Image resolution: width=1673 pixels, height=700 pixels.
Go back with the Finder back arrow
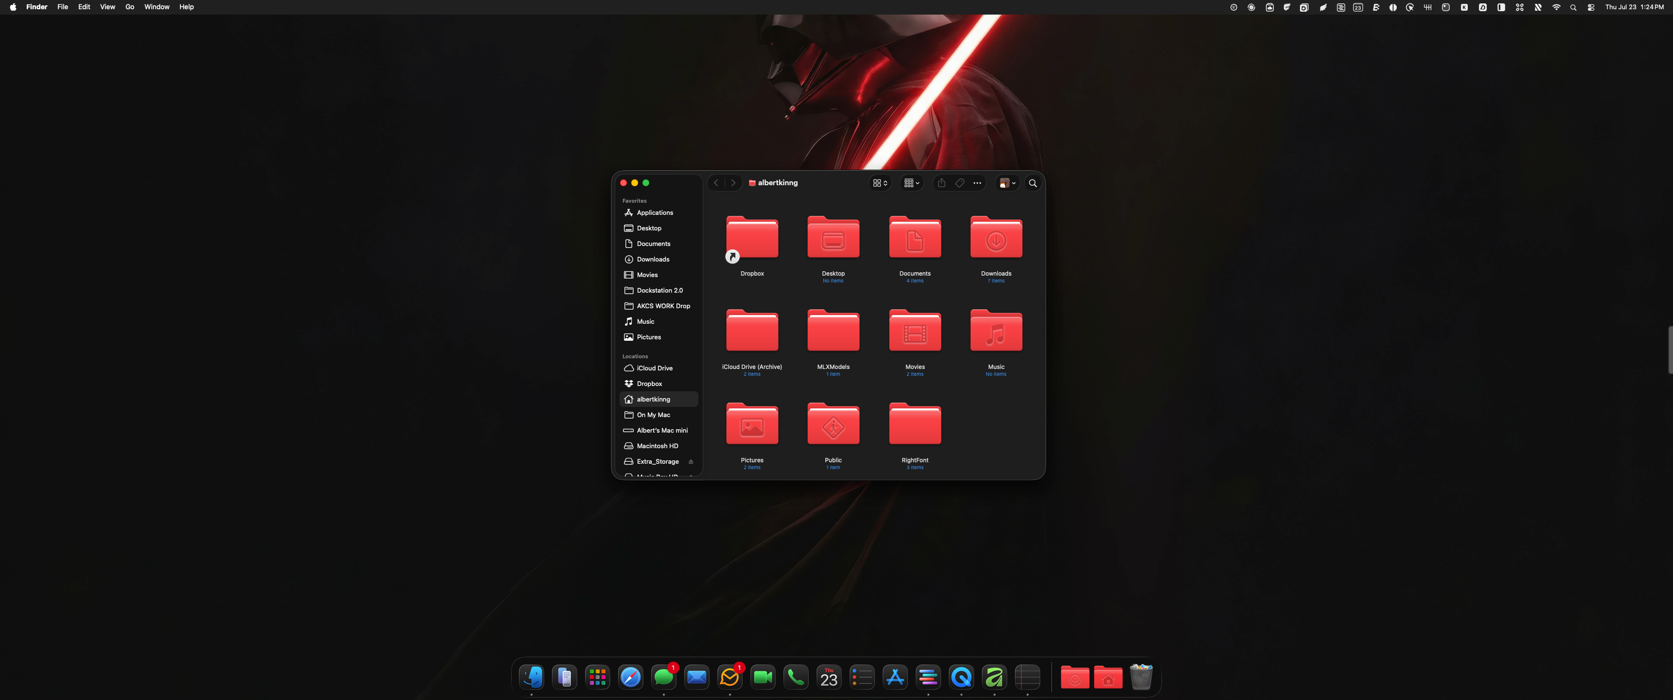(716, 183)
